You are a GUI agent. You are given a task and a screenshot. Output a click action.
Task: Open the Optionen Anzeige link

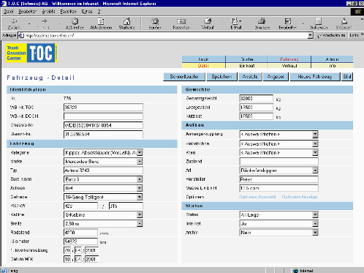click(x=300, y=197)
